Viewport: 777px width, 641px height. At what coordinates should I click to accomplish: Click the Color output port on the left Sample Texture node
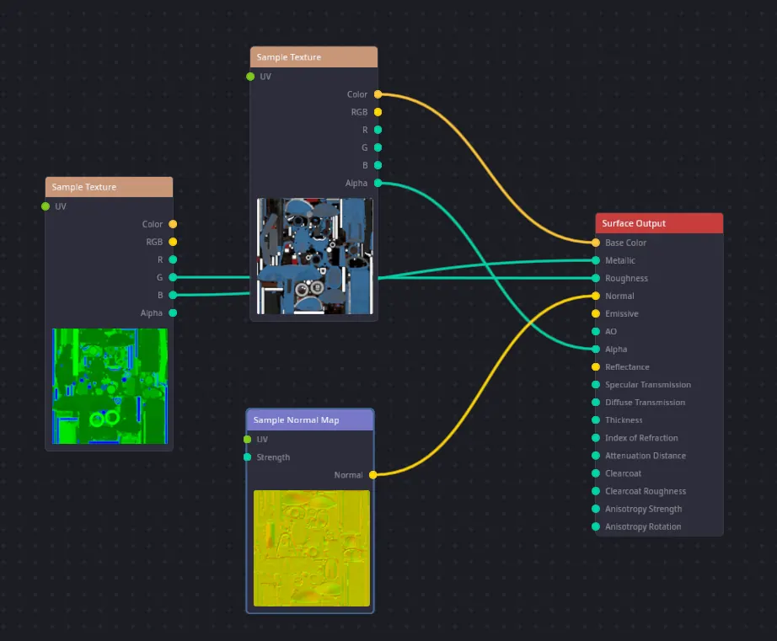[173, 224]
